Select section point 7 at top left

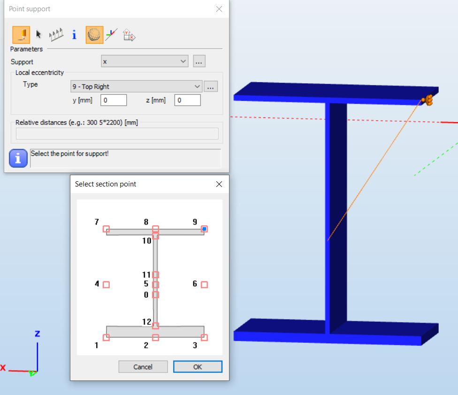pos(107,229)
